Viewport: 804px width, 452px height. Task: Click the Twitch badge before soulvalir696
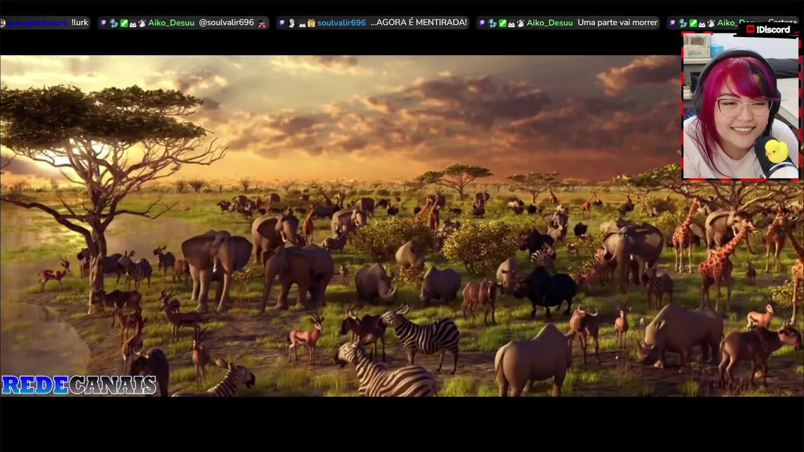(282, 23)
